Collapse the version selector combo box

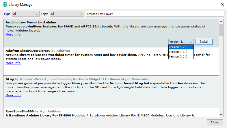181,42
